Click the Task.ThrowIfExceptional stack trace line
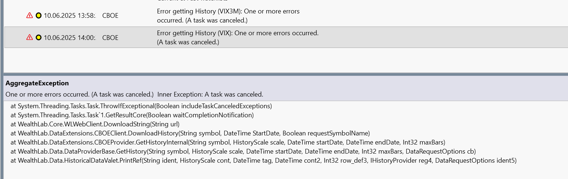 click(141, 106)
